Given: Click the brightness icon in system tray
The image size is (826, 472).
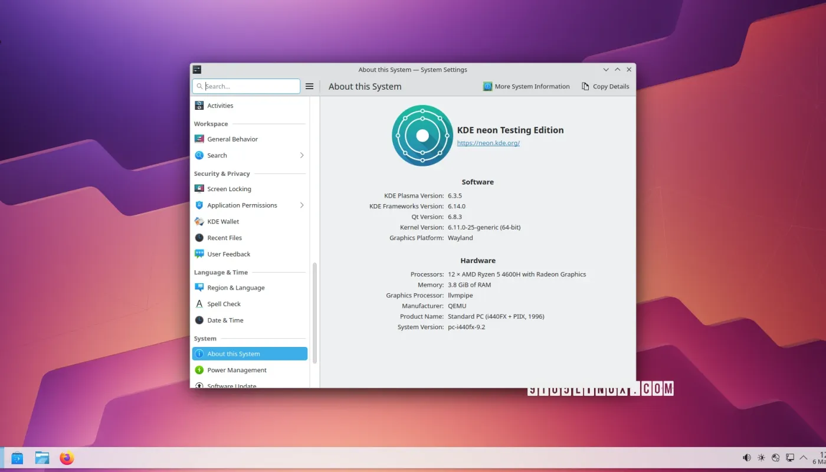Looking at the screenshot, I should [x=761, y=458].
